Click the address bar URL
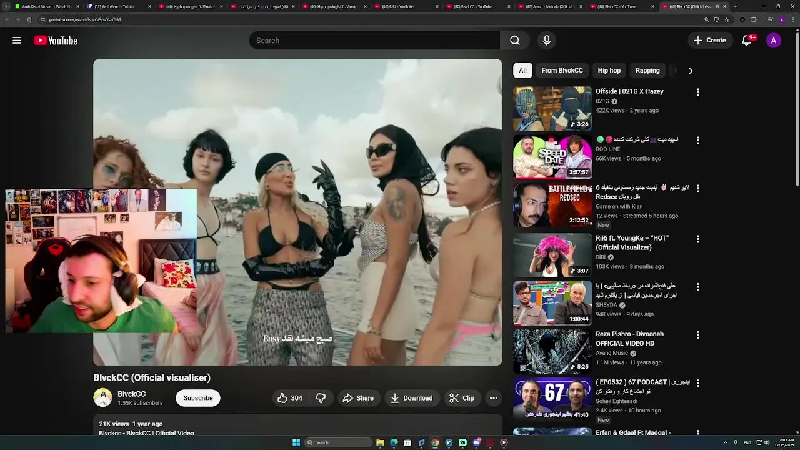The width and height of the screenshot is (800, 450). (85, 19)
